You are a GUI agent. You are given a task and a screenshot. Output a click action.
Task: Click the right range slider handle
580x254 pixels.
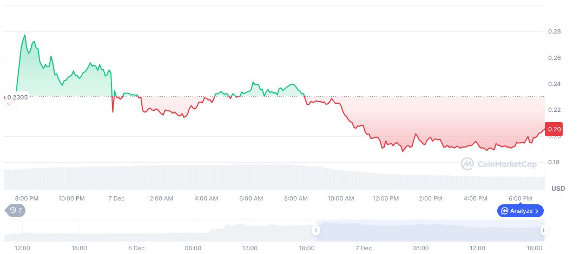544,231
